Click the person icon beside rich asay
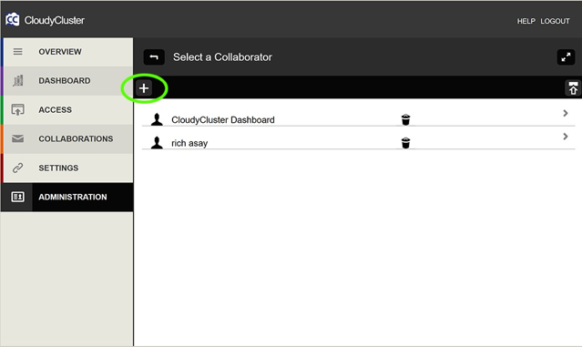The width and height of the screenshot is (582, 347). (x=157, y=142)
